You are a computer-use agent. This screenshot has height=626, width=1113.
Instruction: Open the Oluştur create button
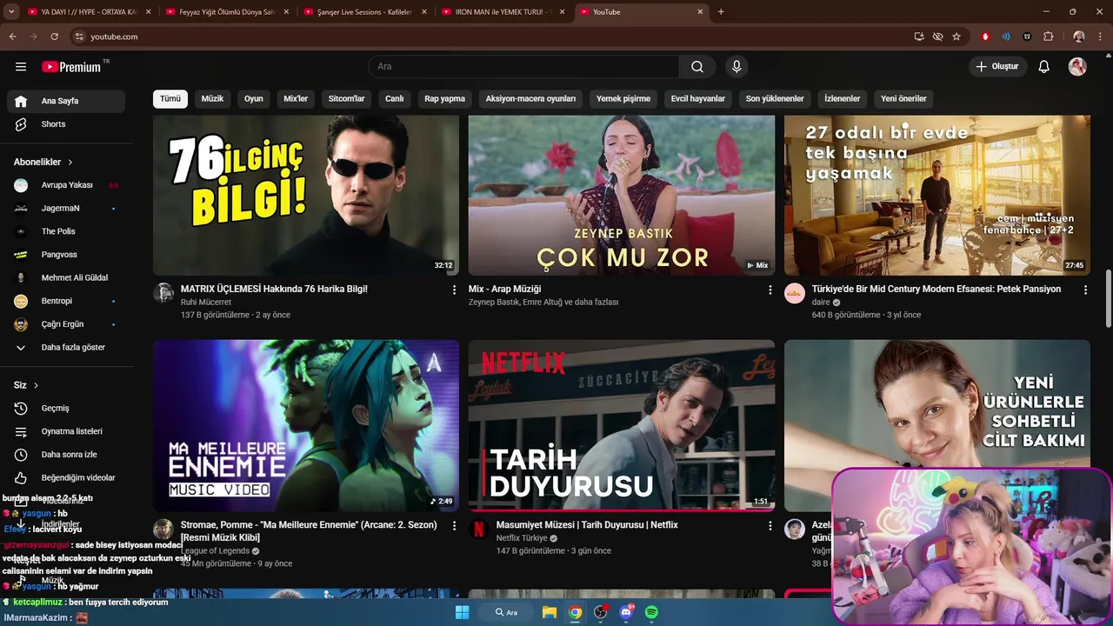pyautogui.click(x=998, y=67)
